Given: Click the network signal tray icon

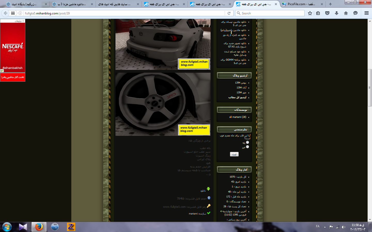Looking at the screenshot, I should pyautogui.click(x=337, y=227).
